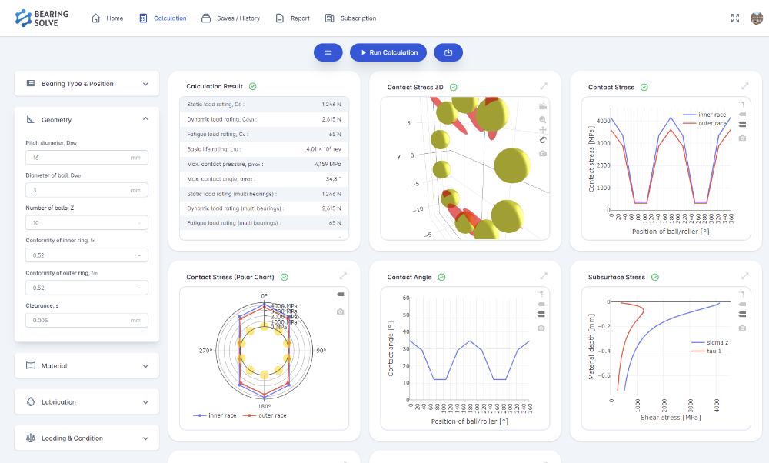Download snapshot of Contact Stress chart
769x463 pixels.
pyautogui.click(x=742, y=138)
